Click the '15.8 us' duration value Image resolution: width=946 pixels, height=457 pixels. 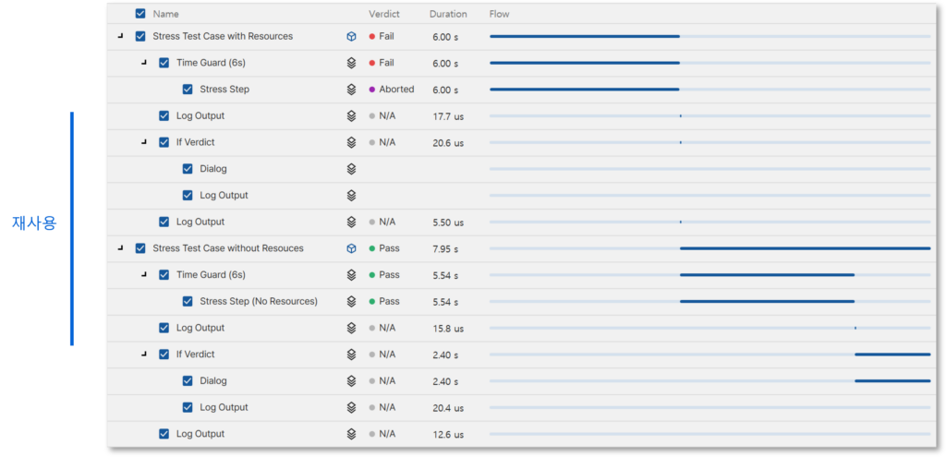(x=448, y=329)
